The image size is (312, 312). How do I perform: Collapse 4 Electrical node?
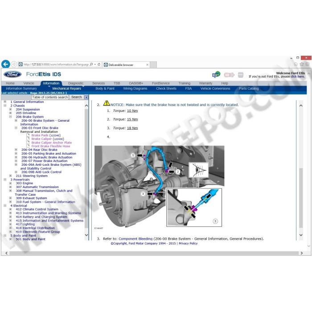(x=5, y=205)
